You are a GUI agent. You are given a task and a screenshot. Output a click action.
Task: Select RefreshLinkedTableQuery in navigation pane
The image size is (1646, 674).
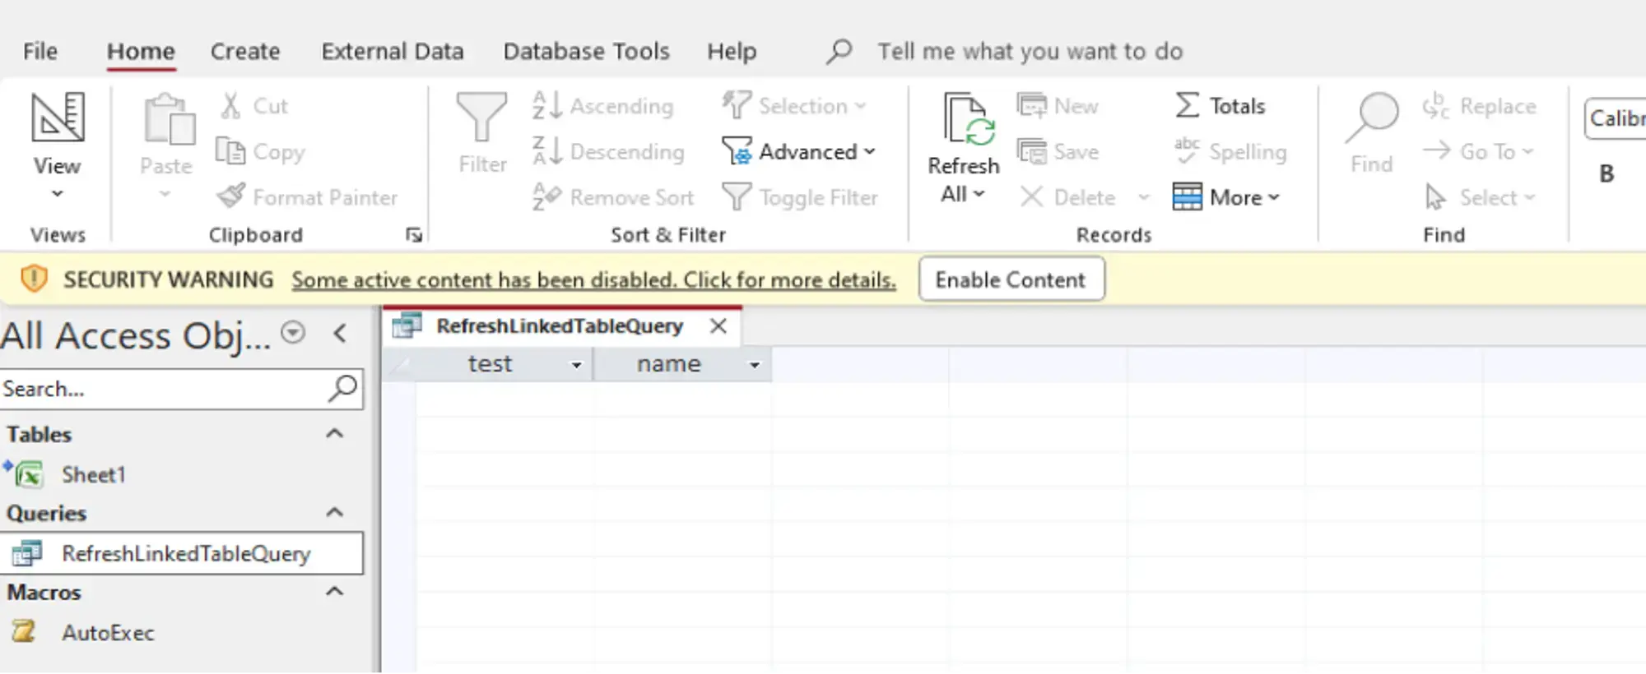181,553
